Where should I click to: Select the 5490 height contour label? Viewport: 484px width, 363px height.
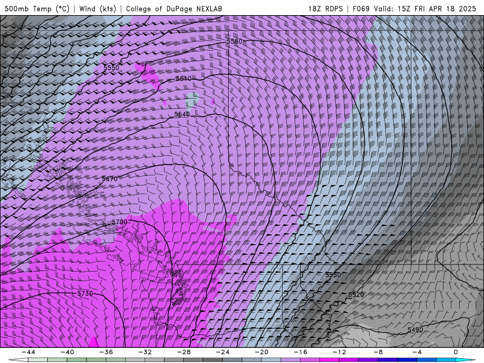click(x=415, y=330)
